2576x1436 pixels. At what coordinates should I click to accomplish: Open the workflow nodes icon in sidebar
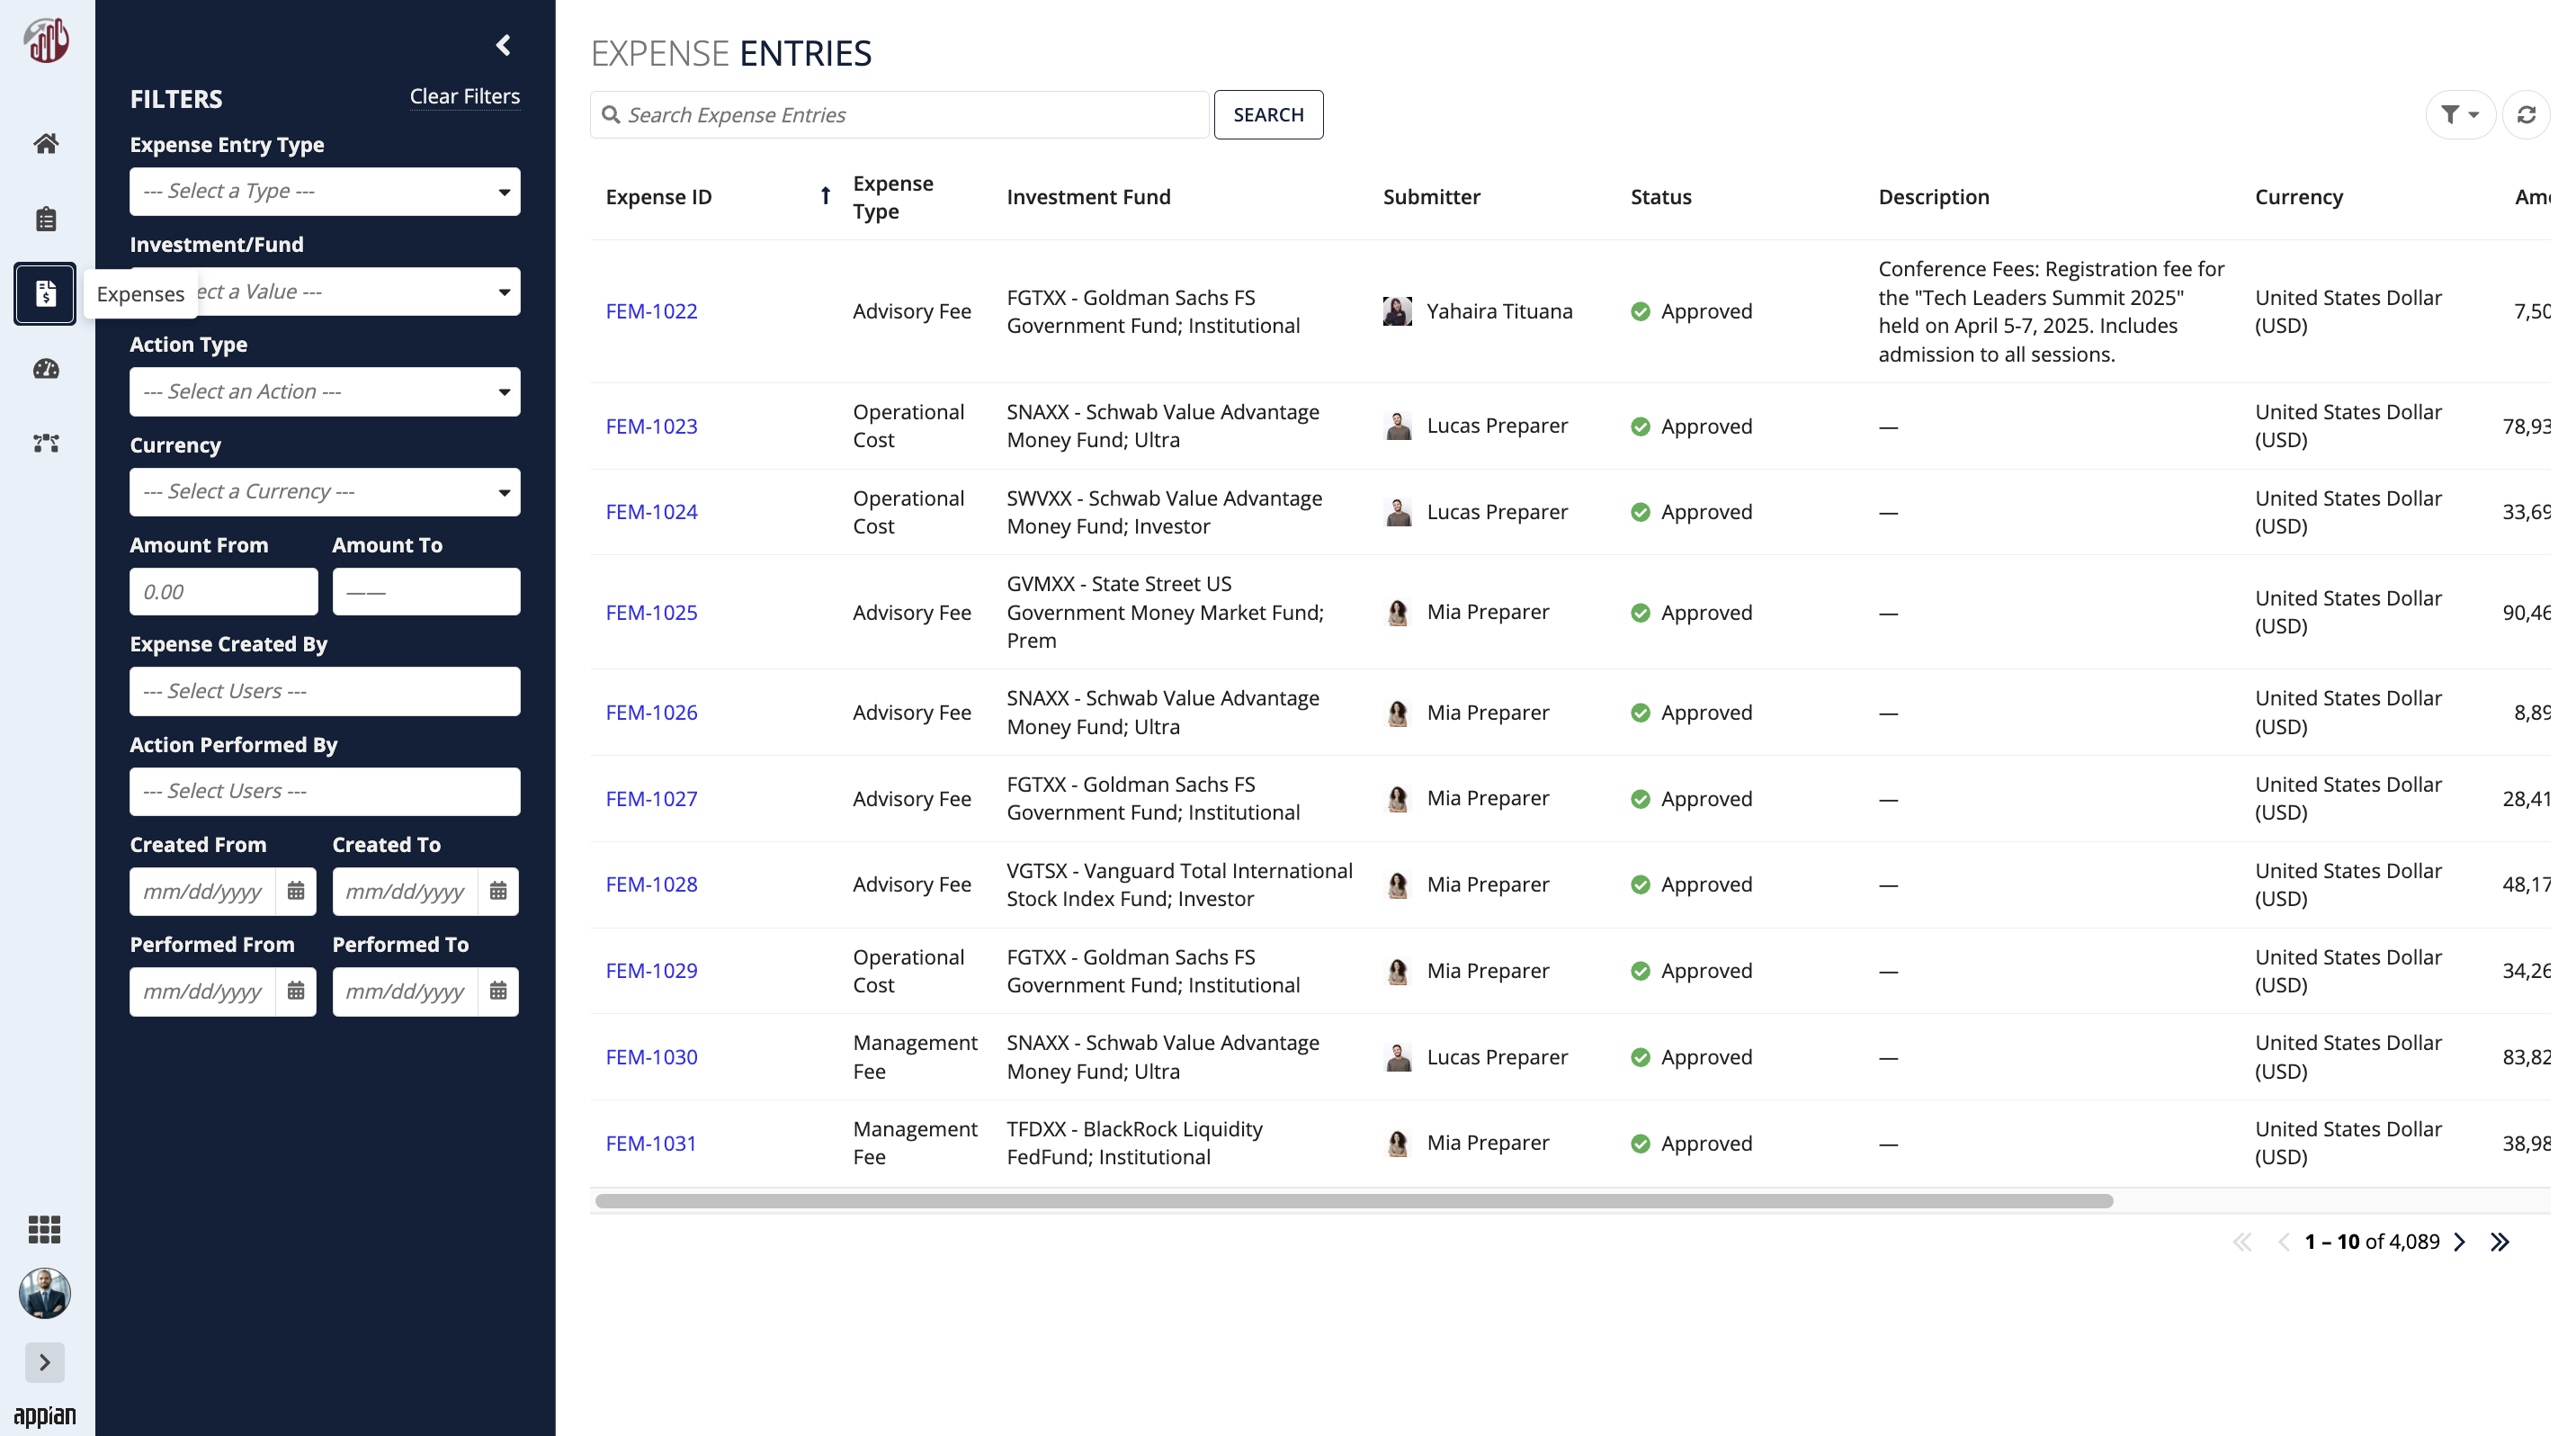coord(45,443)
